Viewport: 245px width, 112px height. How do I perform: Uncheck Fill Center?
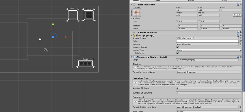(x=177, y=53)
